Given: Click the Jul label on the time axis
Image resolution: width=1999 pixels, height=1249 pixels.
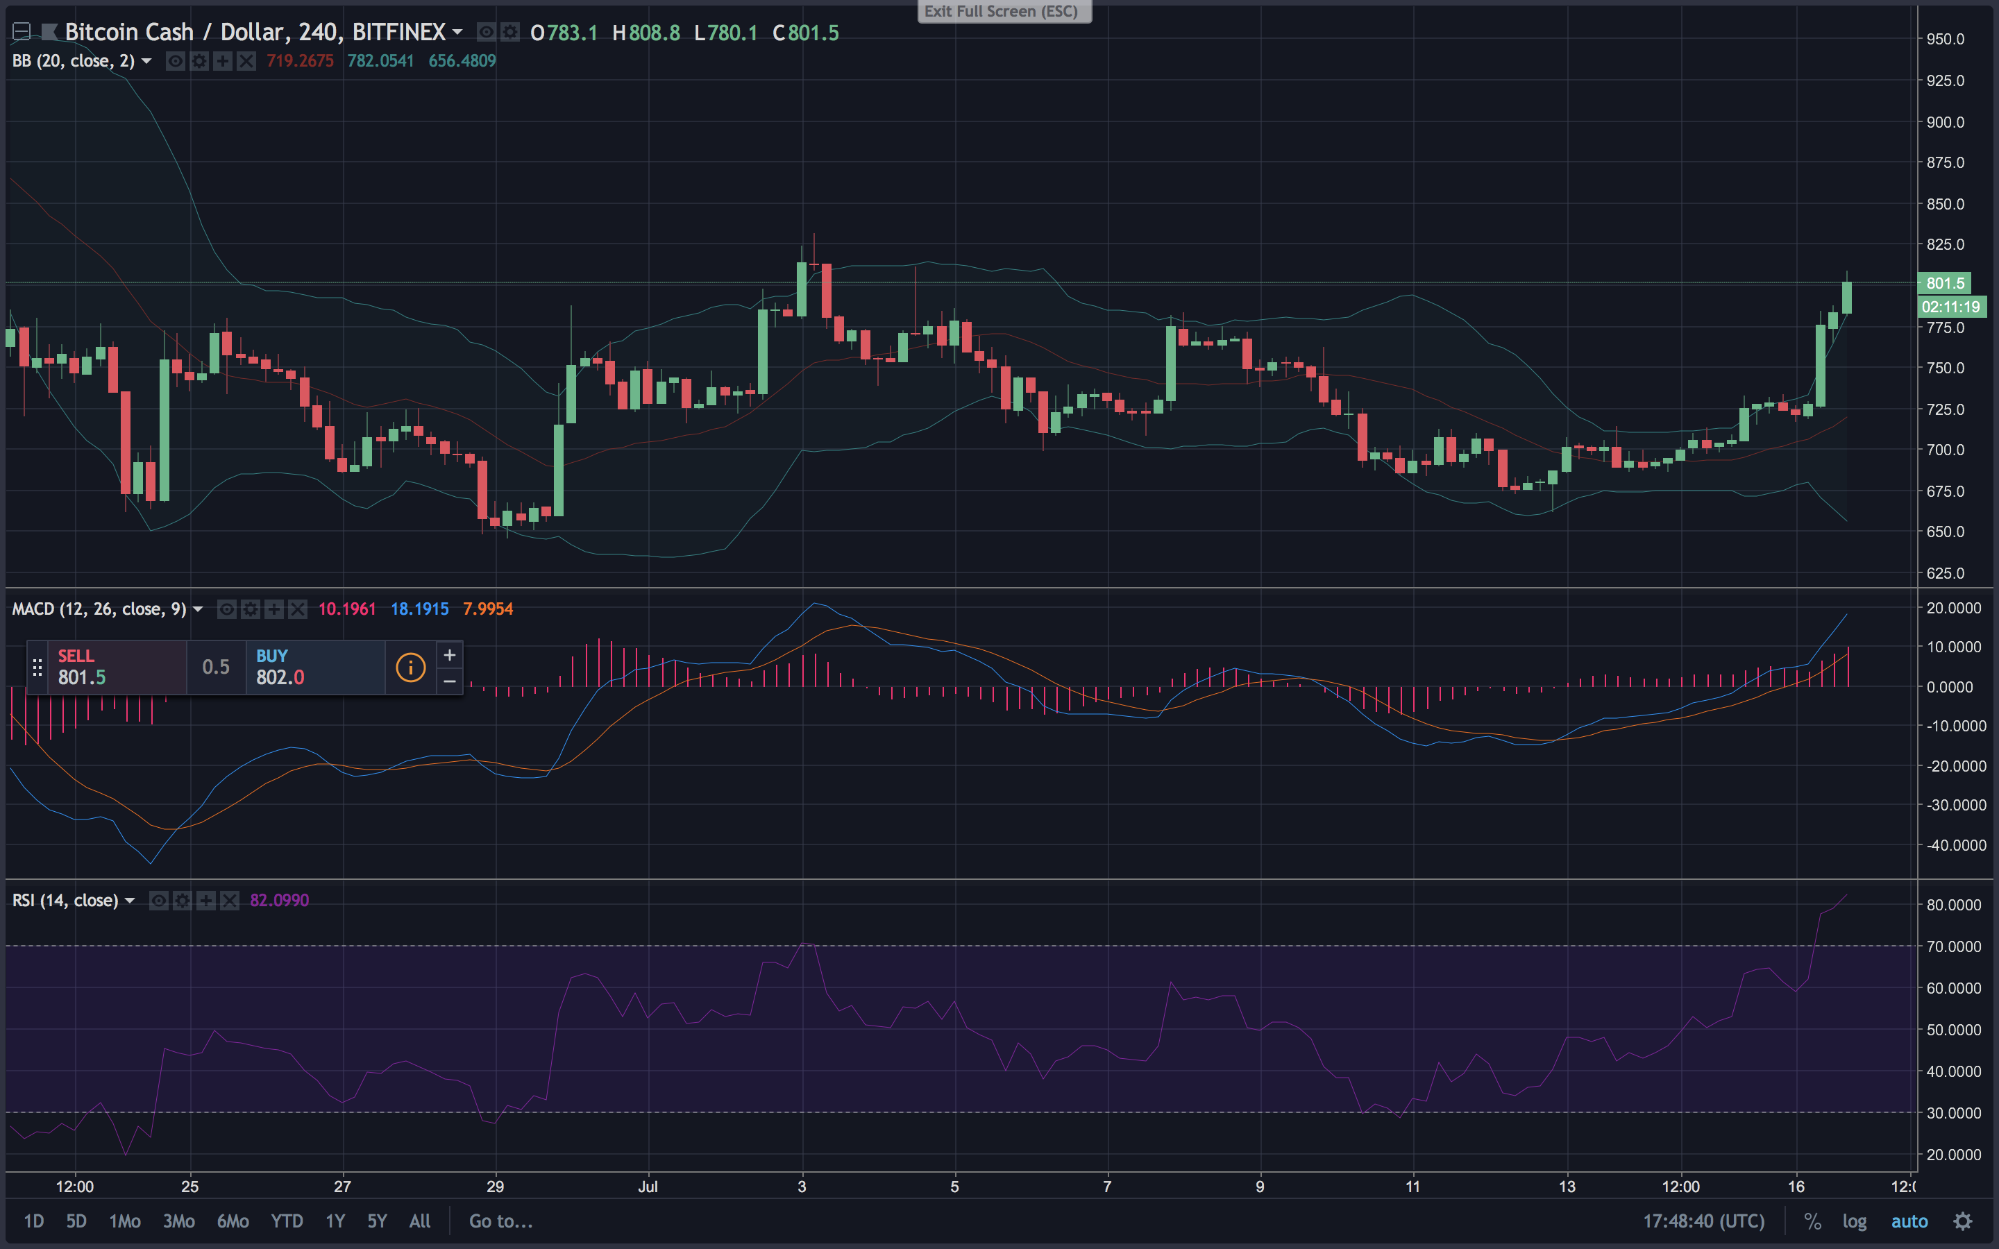Looking at the screenshot, I should (x=648, y=1187).
